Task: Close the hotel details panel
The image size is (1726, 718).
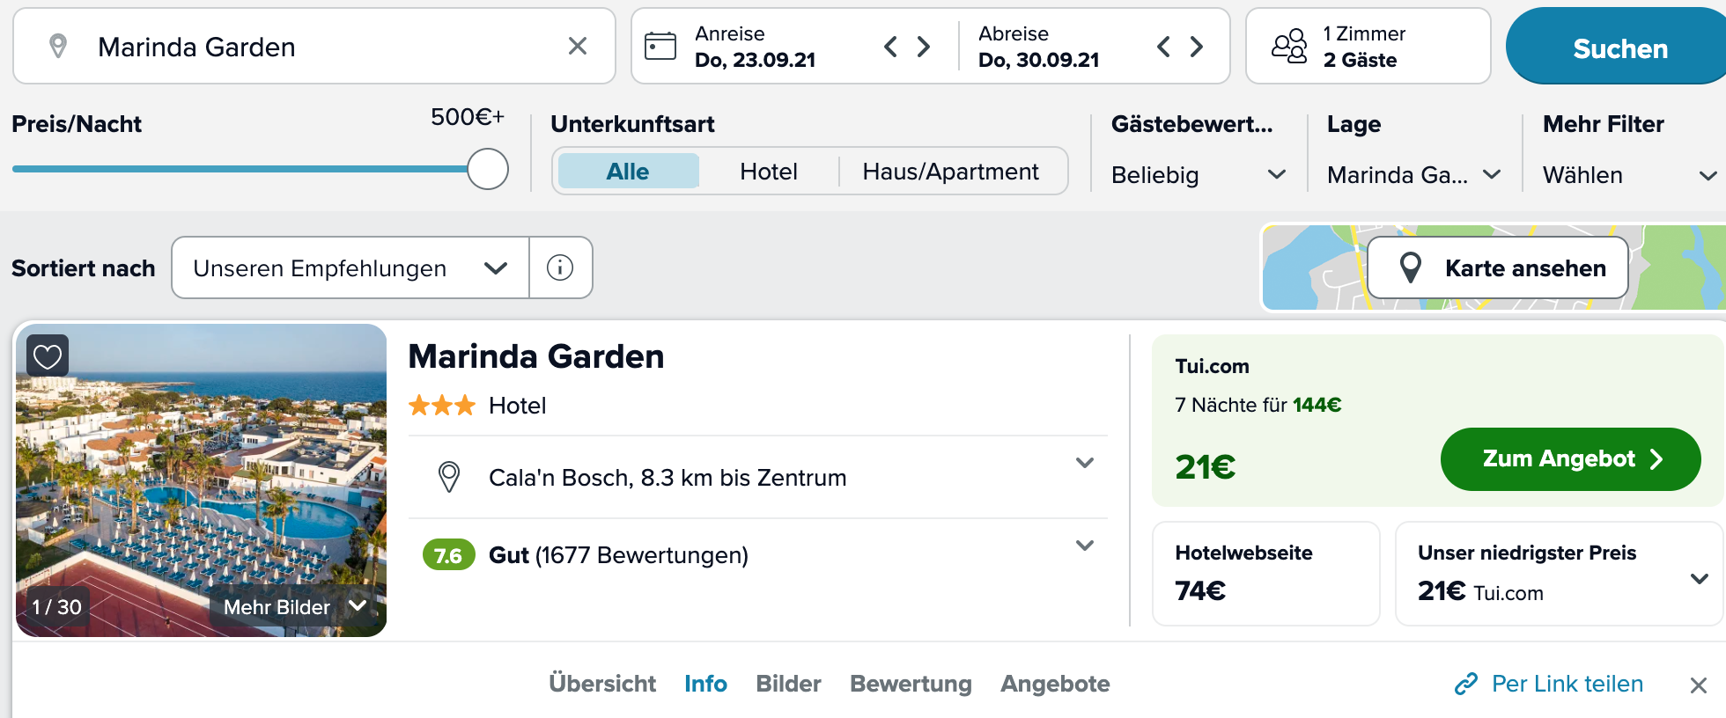Action: (1699, 685)
